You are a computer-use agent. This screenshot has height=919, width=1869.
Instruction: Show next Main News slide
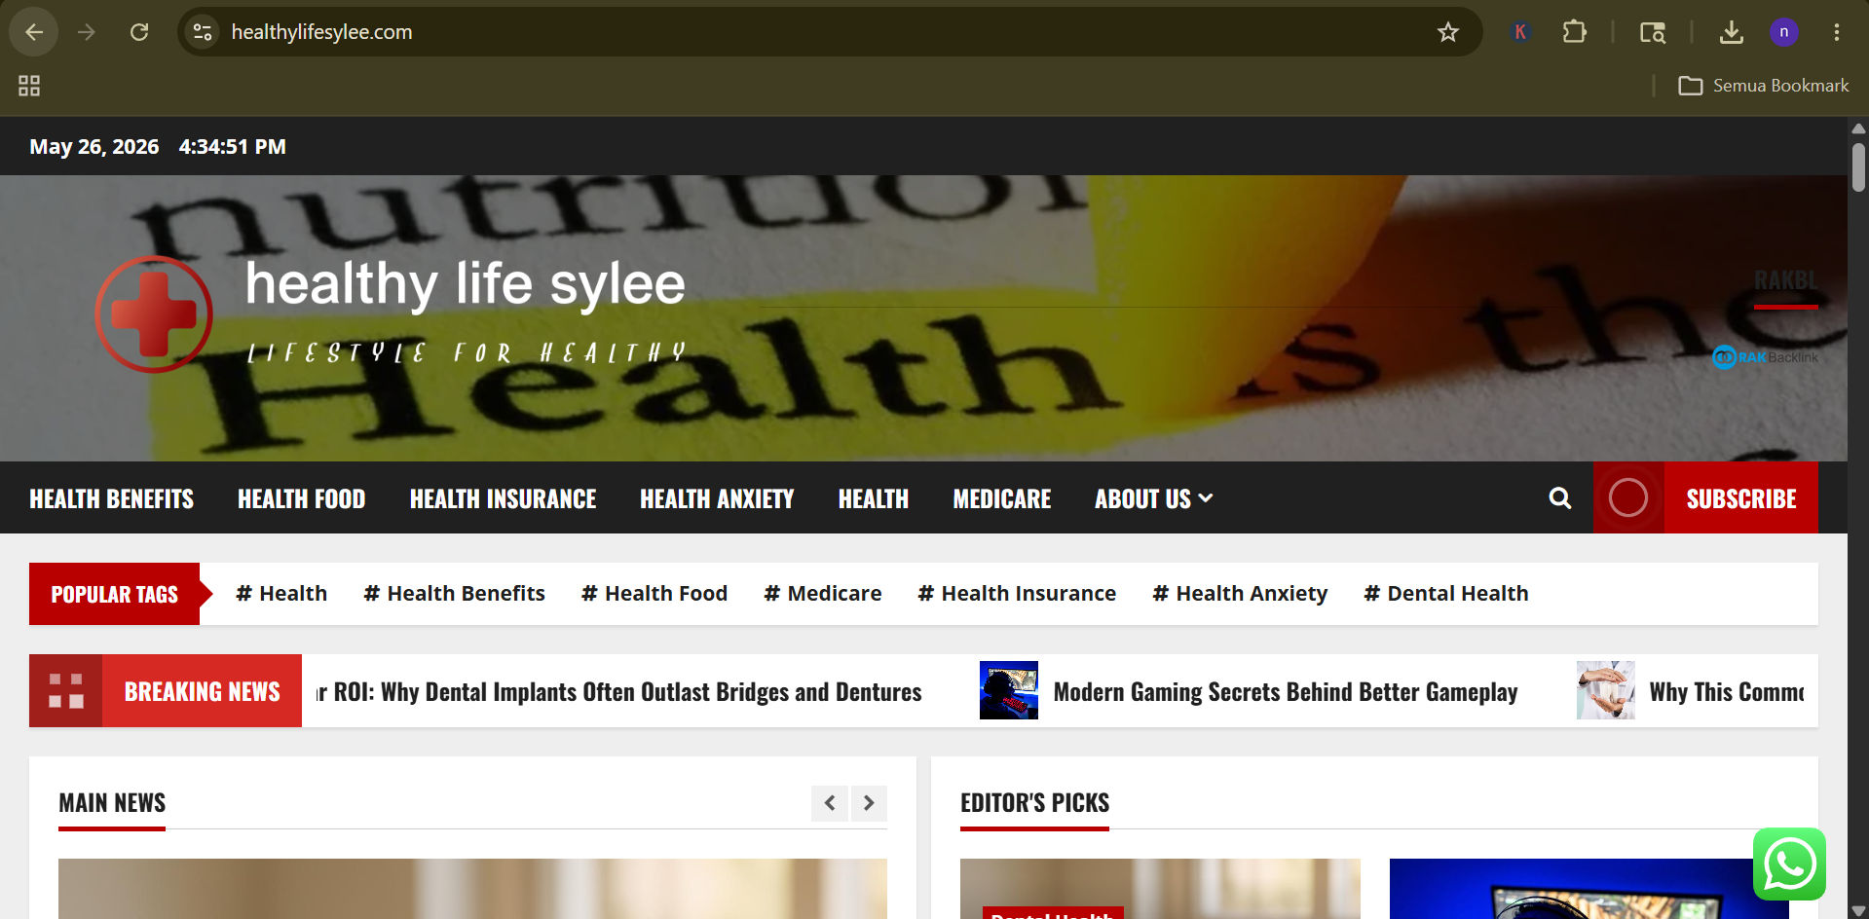pos(869,803)
